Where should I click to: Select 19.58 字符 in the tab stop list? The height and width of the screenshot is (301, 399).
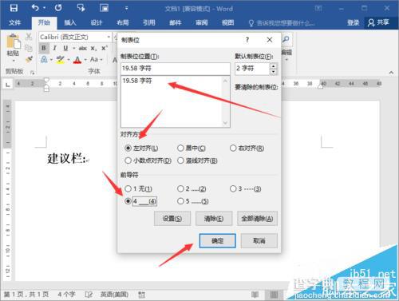click(137, 81)
